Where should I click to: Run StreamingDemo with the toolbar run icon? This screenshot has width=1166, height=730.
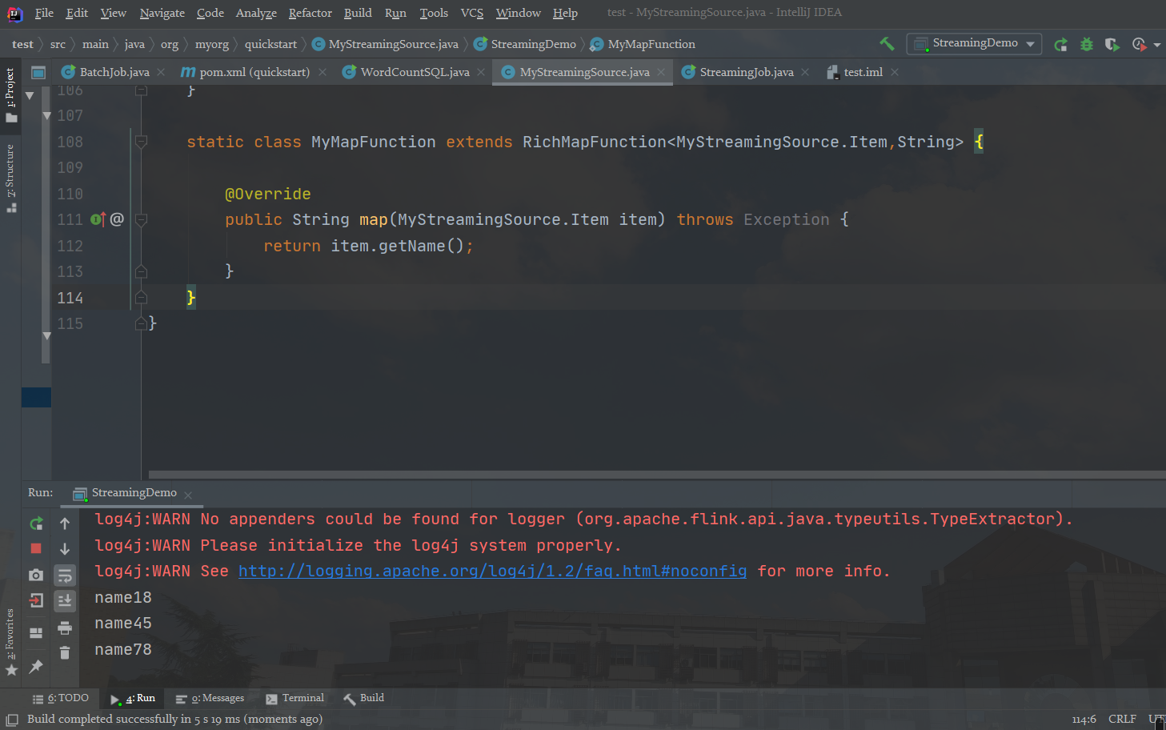click(x=1061, y=44)
